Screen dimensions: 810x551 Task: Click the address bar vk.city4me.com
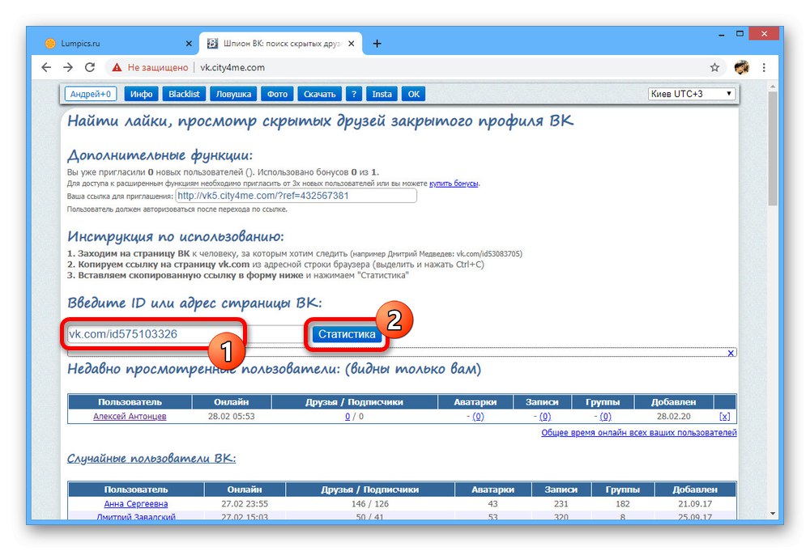pos(232,68)
